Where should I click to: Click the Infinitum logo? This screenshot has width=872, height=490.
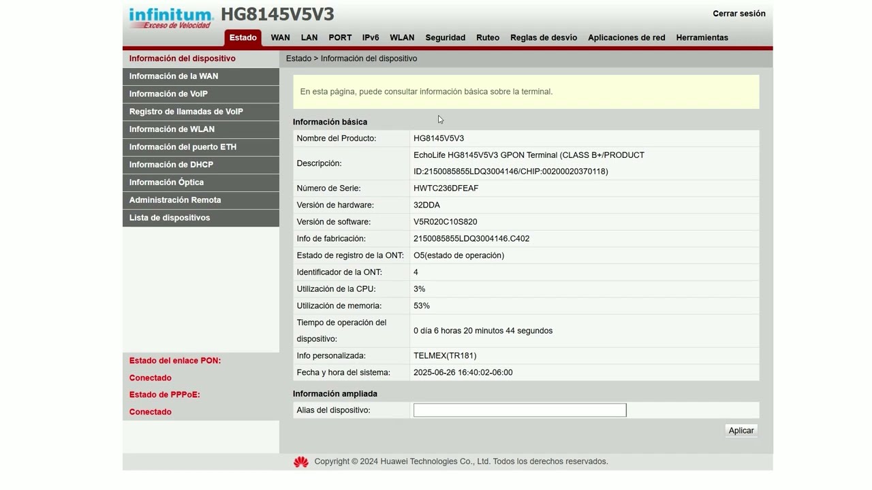click(x=172, y=18)
